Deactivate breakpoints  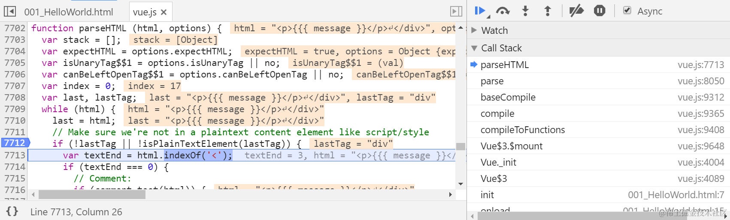576,11
